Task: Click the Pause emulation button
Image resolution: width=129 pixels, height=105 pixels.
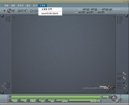Action: click(x=23, y=11)
